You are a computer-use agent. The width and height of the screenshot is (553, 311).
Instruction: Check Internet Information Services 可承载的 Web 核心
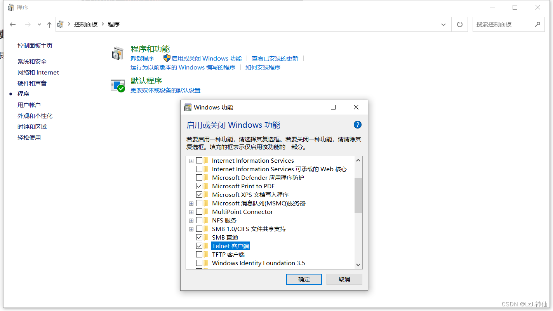pos(199,169)
